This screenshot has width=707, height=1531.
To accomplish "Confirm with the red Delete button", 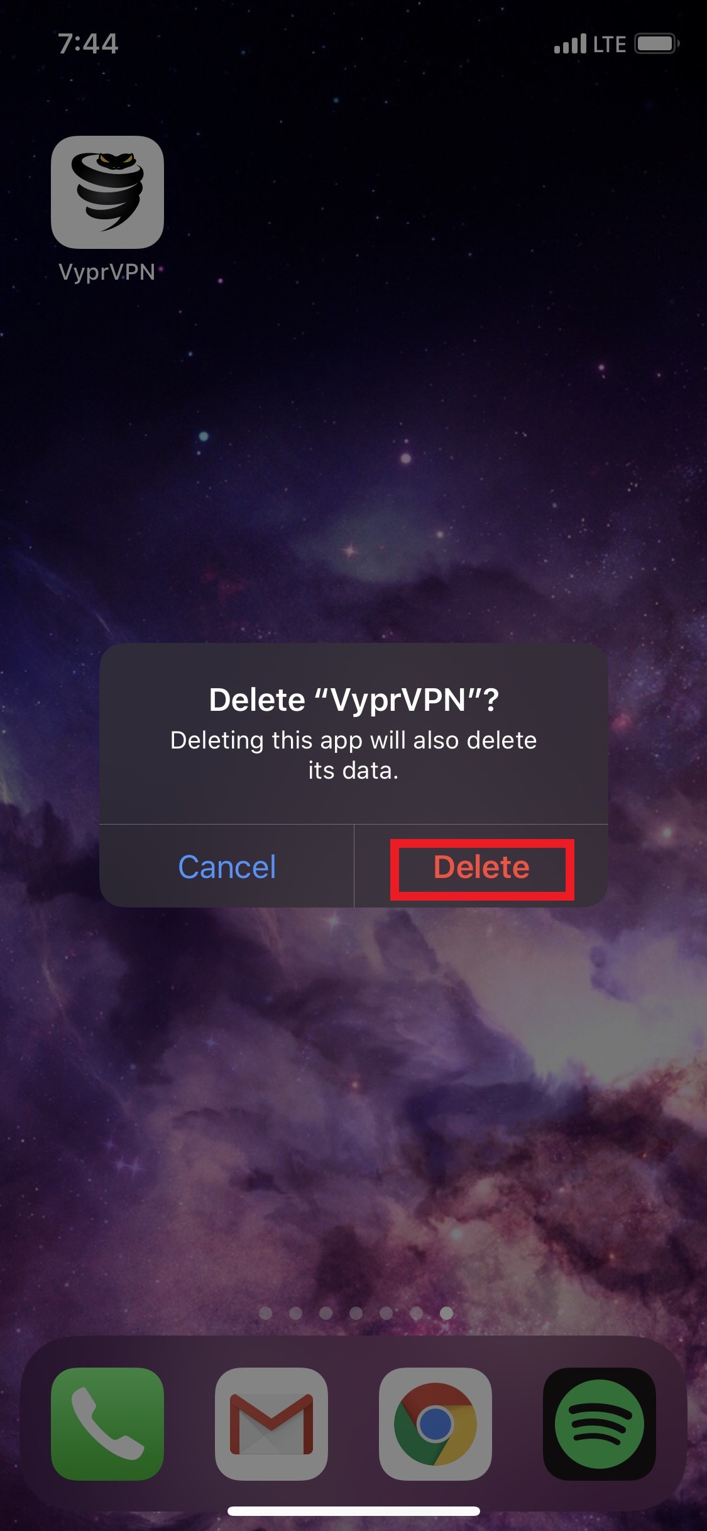I will pyautogui.click(x=481, y=867).
